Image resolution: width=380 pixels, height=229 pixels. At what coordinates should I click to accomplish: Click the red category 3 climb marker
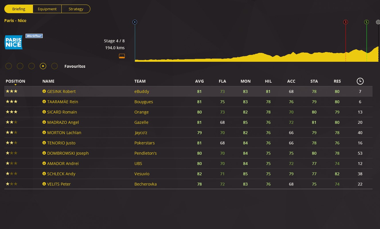click(346, 22)
